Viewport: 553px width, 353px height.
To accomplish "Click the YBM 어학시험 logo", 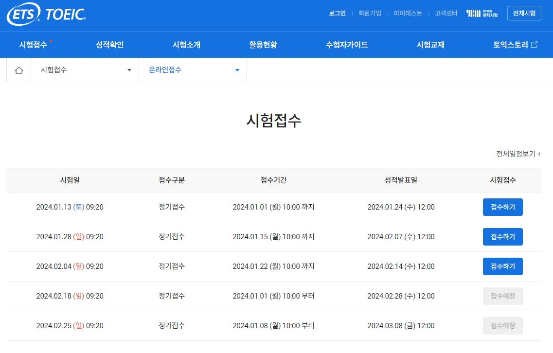I will coord(481,13).
